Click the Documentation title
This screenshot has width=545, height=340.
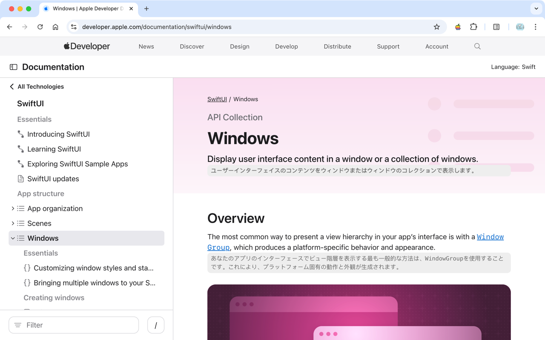pyautogui.click(x=53, y=67)
